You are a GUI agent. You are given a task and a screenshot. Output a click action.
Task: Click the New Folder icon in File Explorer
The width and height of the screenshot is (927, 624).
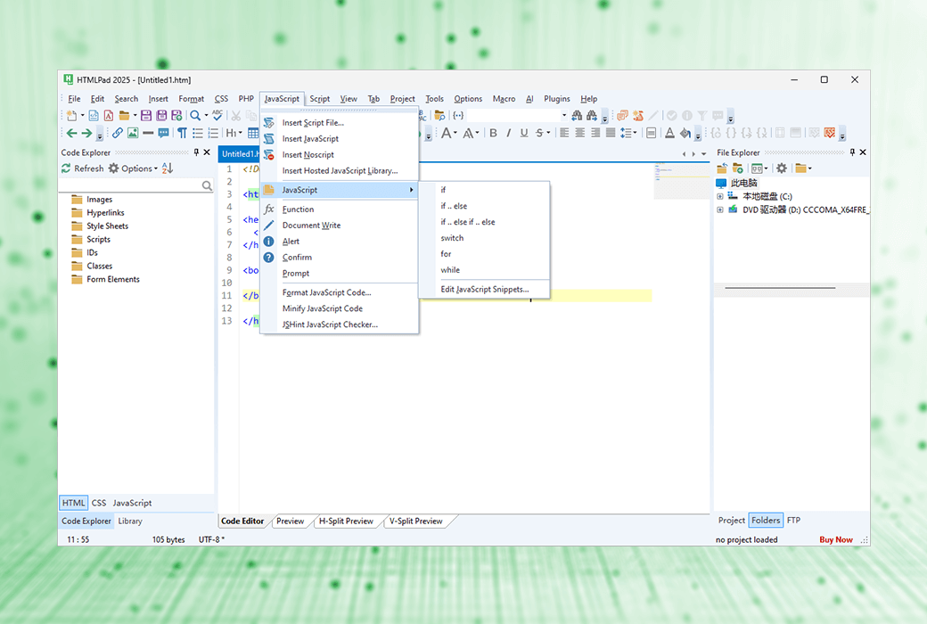point(737,168)
